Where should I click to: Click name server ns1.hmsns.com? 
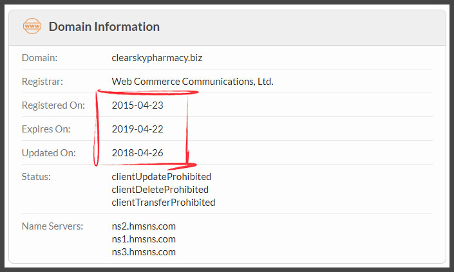point(144,239)
